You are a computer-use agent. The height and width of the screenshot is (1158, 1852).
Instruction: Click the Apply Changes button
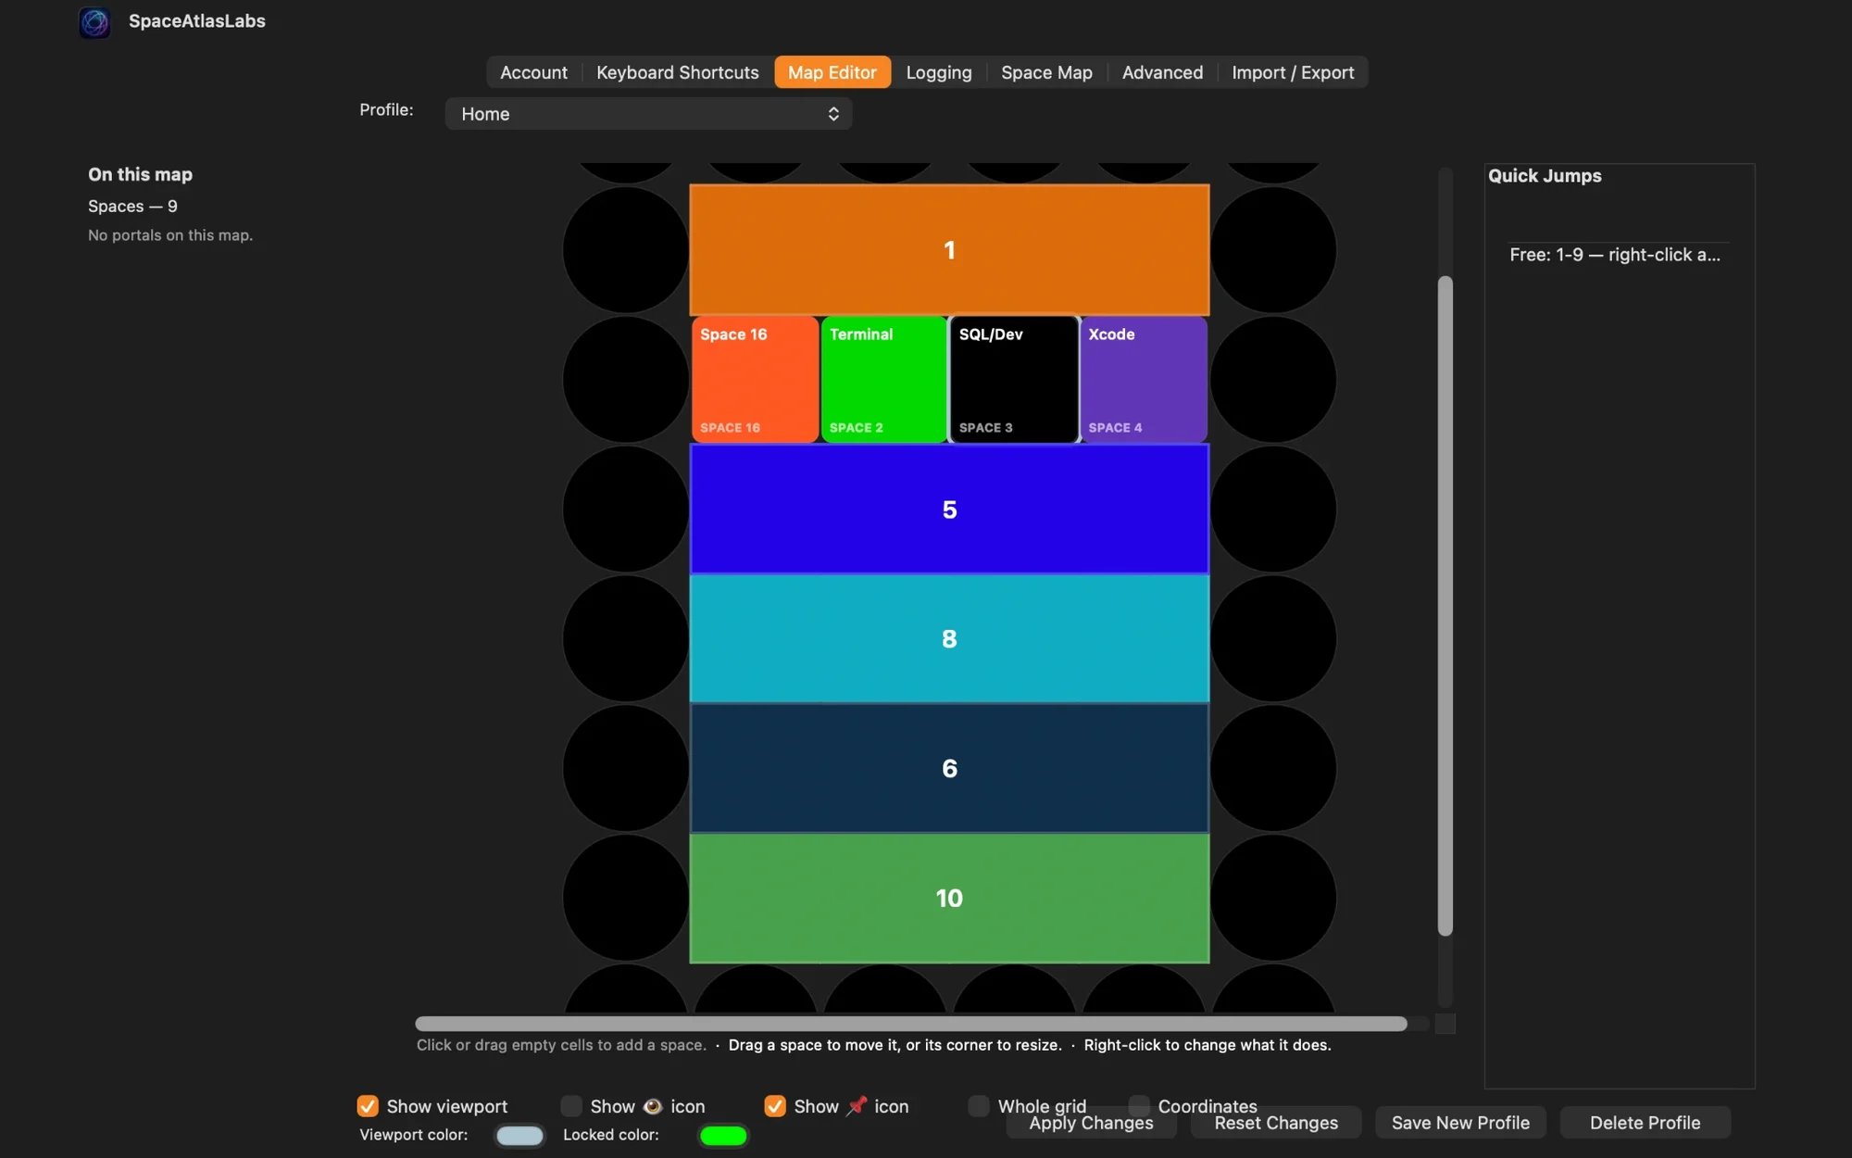pos(1091,1123)
